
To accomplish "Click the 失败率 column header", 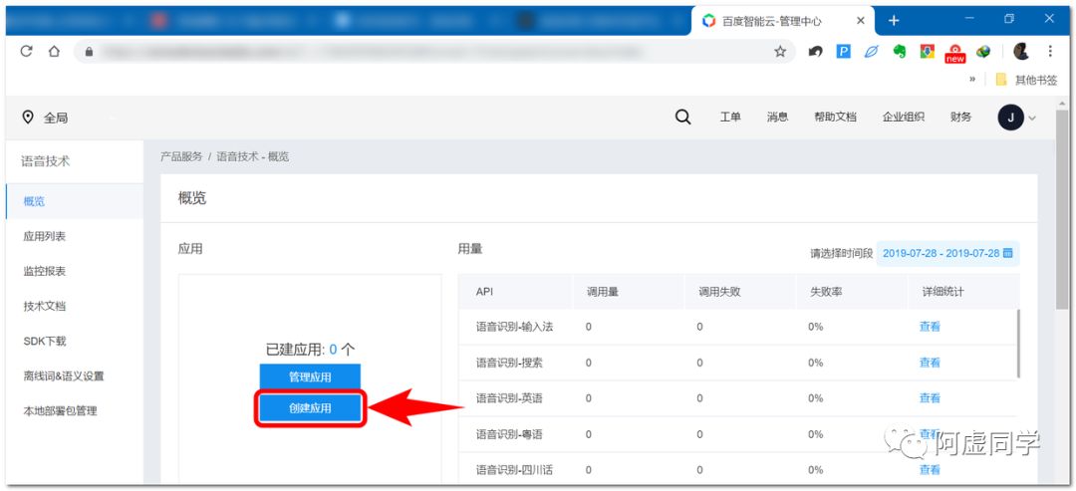I will pyautogui.click(x=826, y=292).
